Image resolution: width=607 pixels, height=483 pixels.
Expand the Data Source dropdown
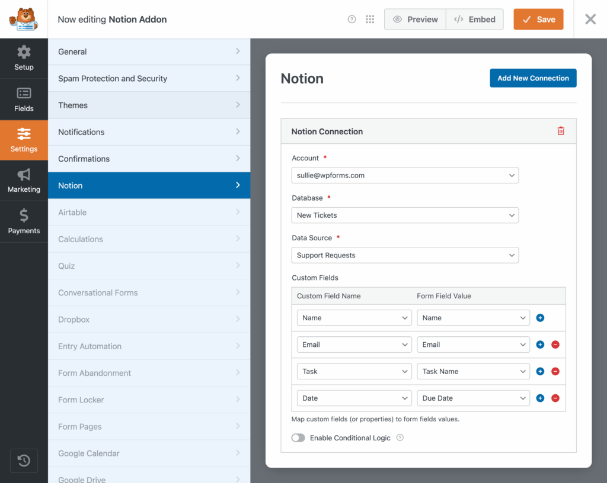click(405, 255)
